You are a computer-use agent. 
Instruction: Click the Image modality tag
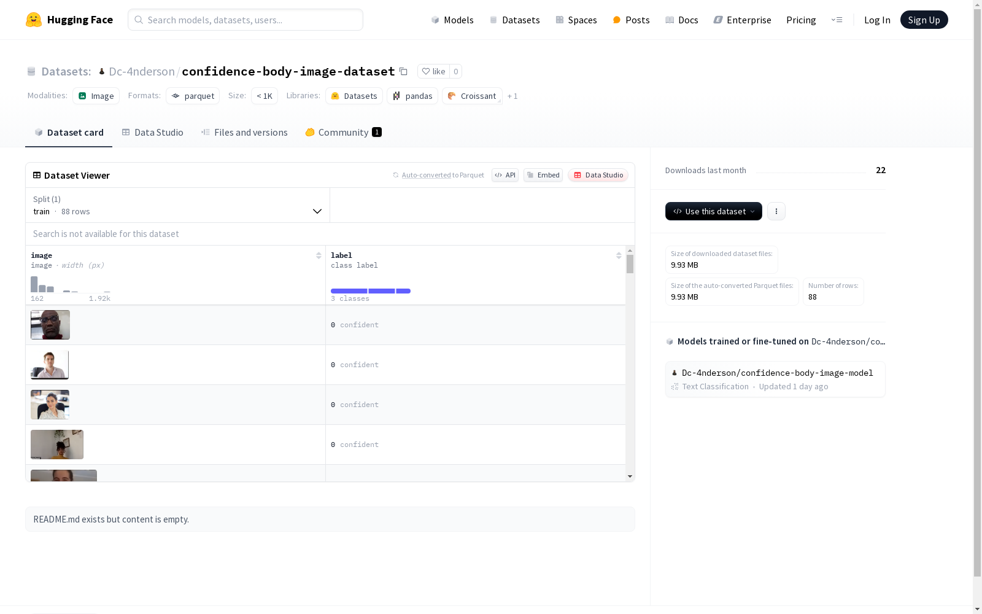click(96, 96)
